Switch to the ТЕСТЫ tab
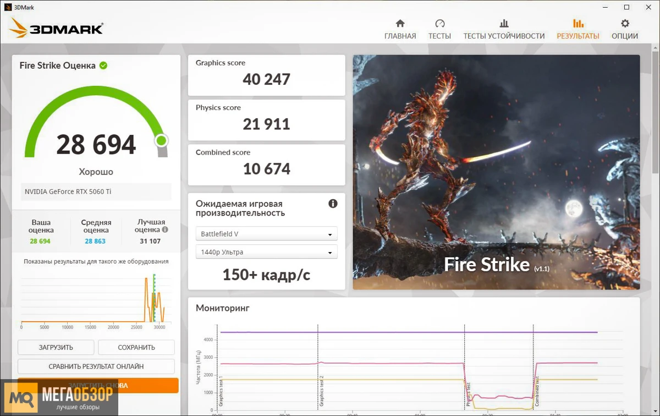Screen dimensions: 660x416 click(439, 30)
